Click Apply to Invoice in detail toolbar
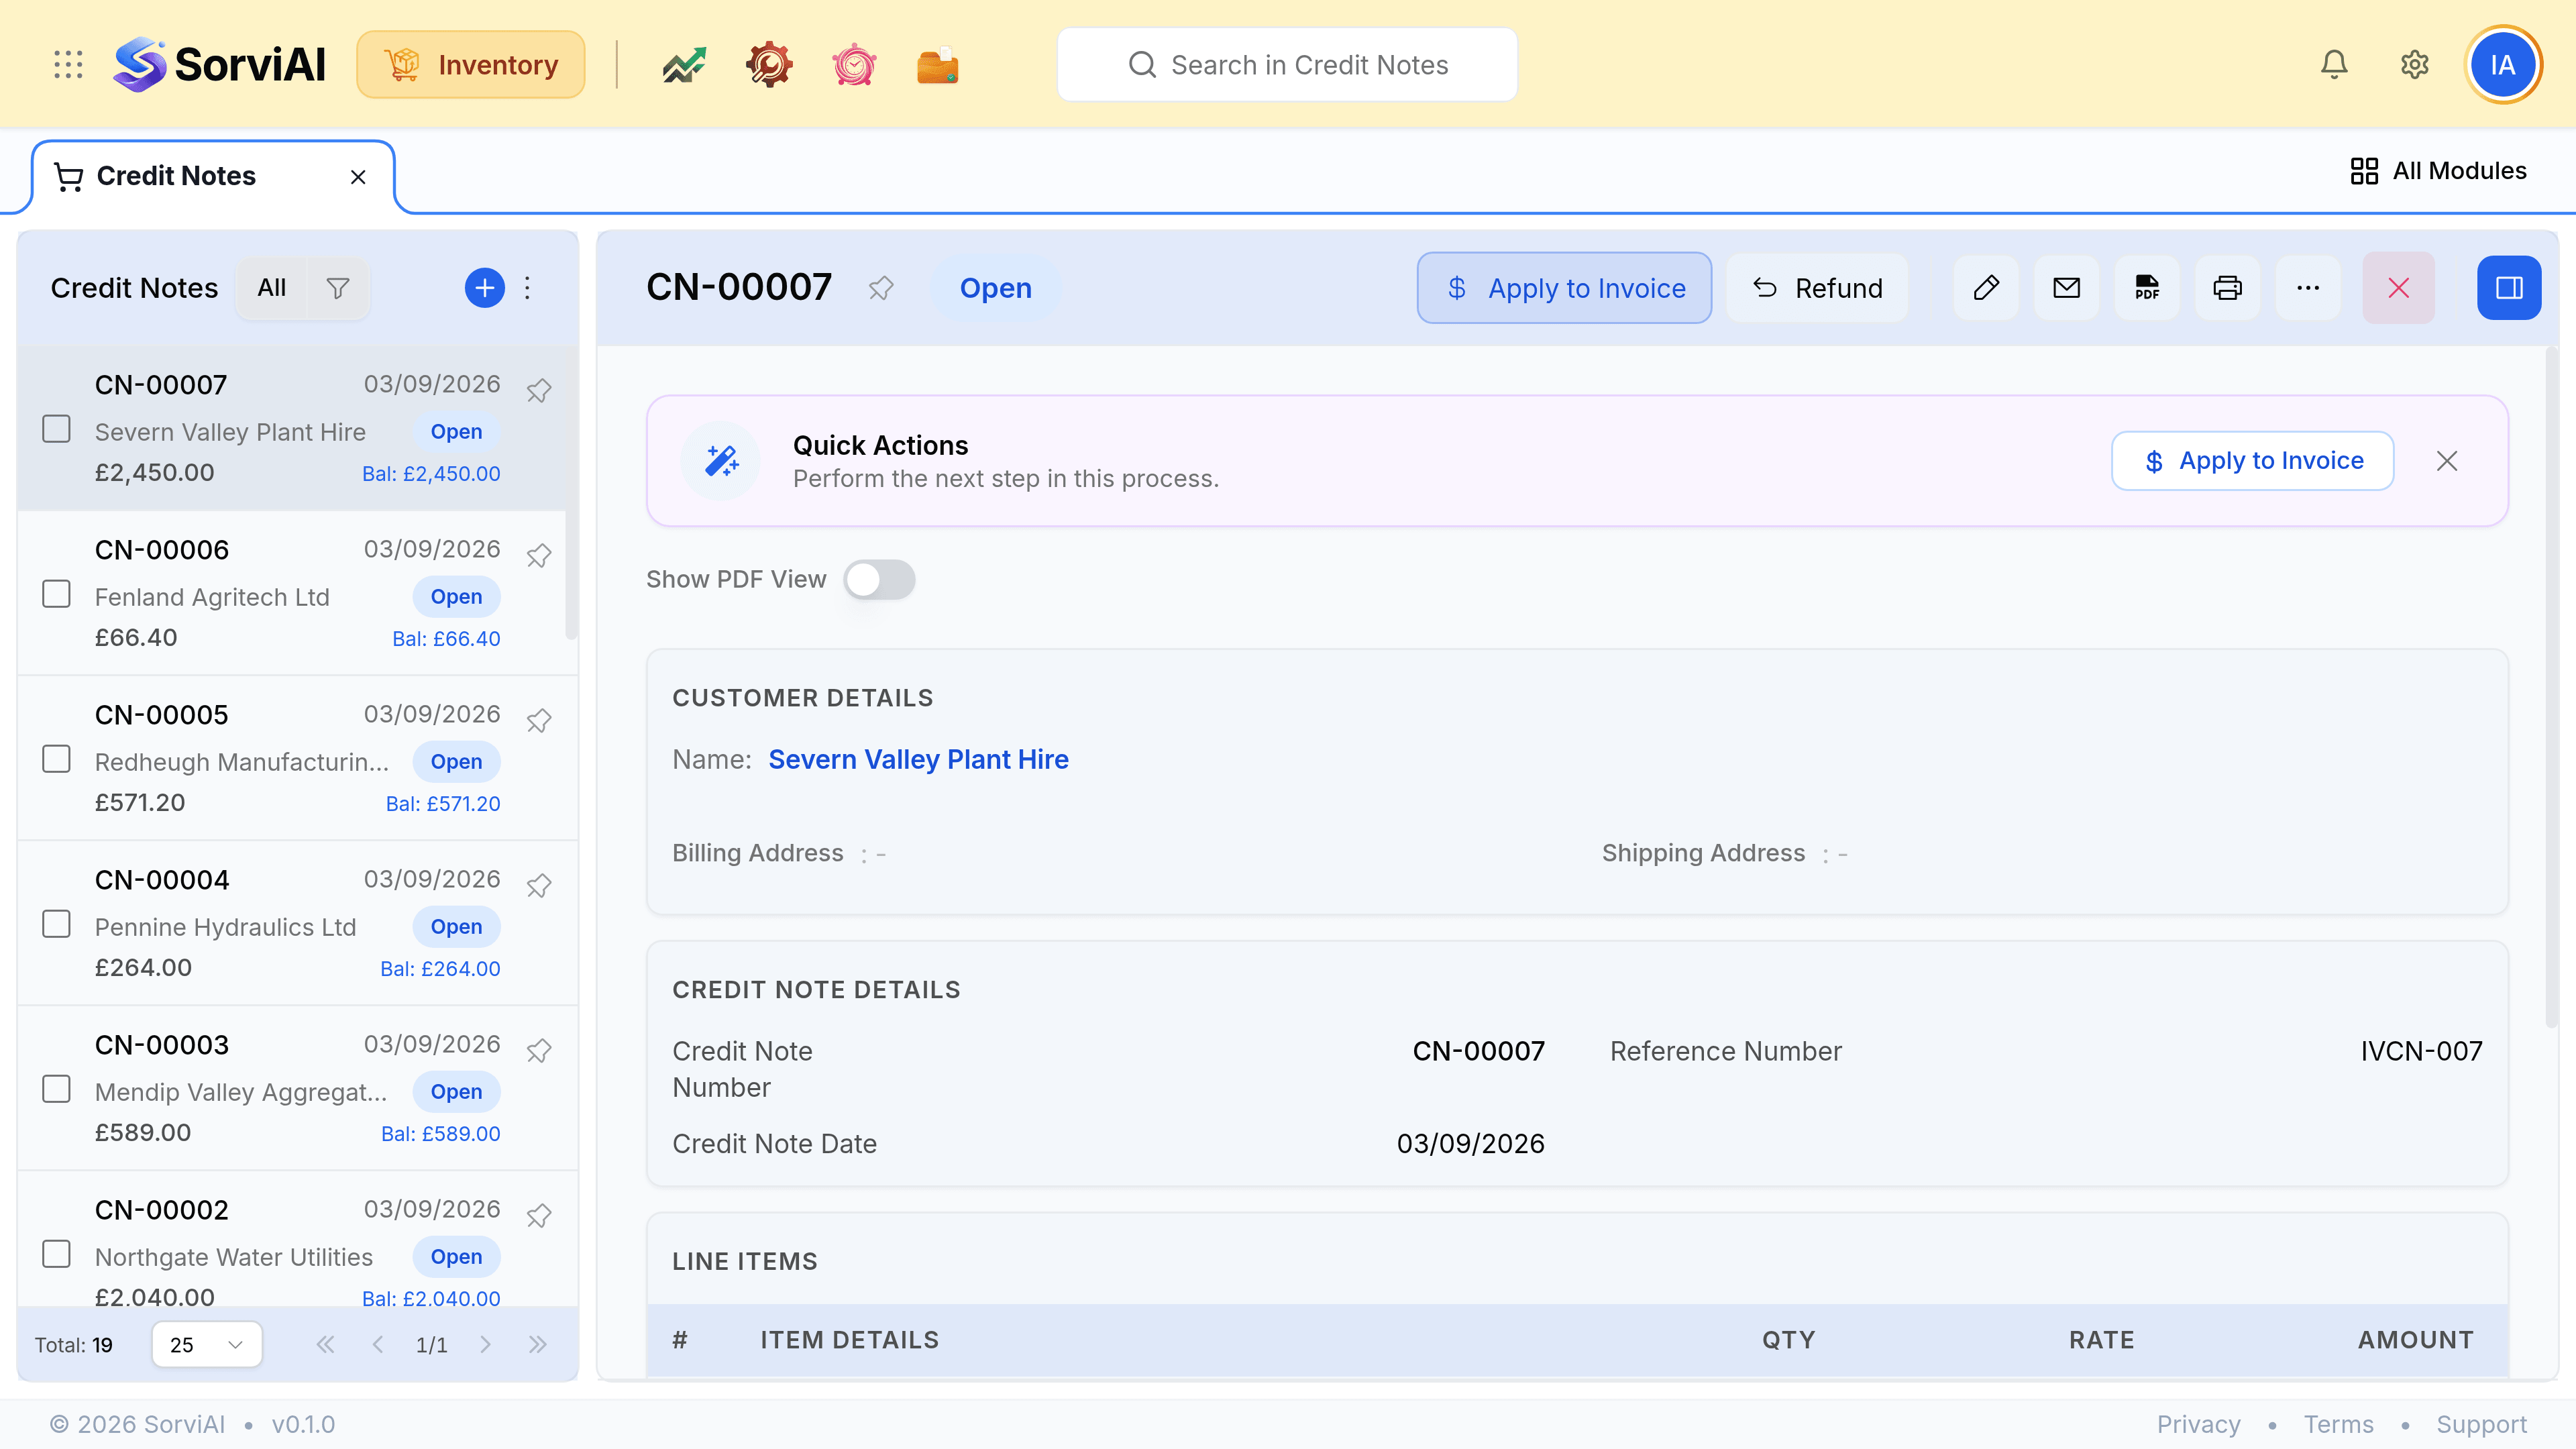 click(1564, 288)
